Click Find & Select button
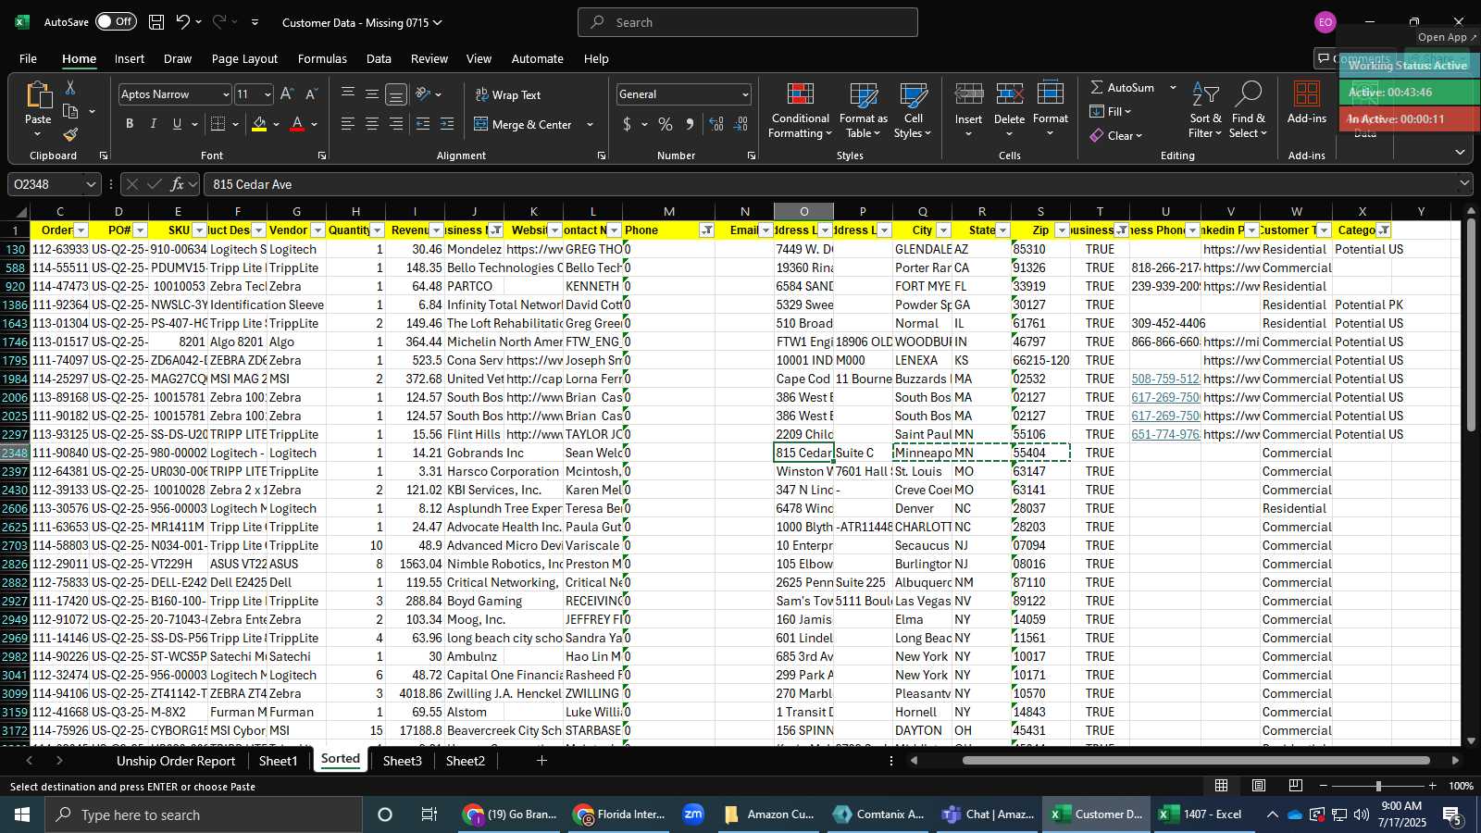This screenshot has height=833, width=1481. click(1249, 111)
